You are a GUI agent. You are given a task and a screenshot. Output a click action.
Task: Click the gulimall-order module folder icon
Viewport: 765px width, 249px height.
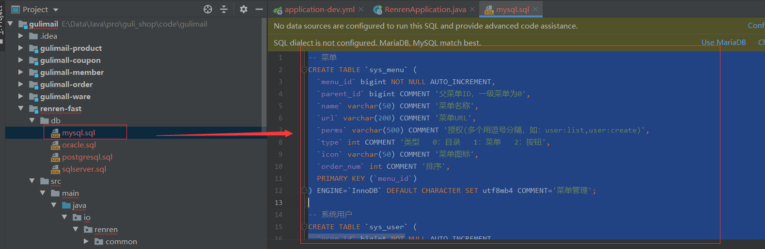33,84
